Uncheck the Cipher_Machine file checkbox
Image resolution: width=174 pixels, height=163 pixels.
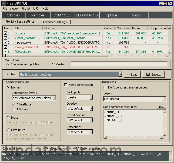coord(5,38)
